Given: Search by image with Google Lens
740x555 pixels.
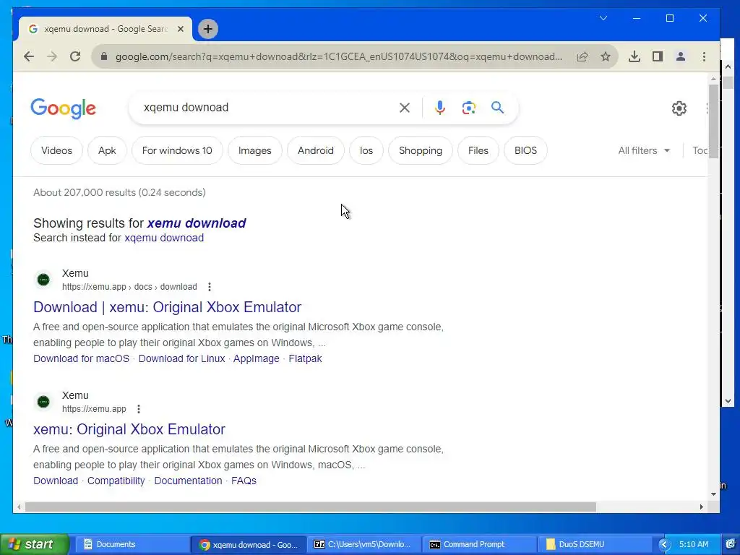Looking at the screenshot, I should pos(468,108).
